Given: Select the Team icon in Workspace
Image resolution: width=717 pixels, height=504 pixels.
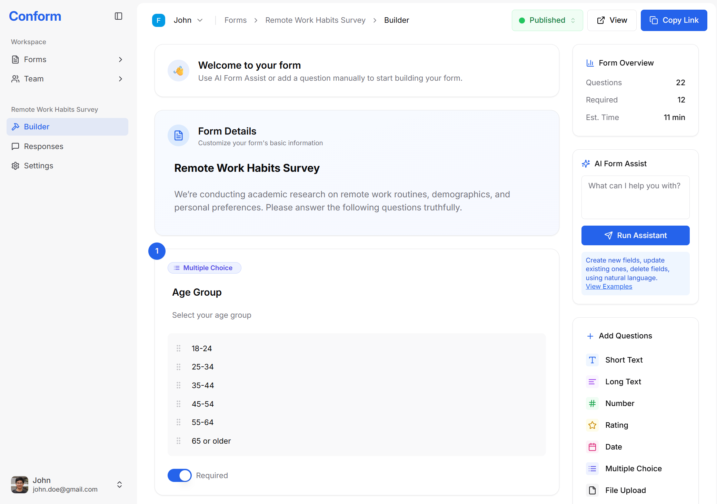Looking at the screenshot, I should click(15, 79).
